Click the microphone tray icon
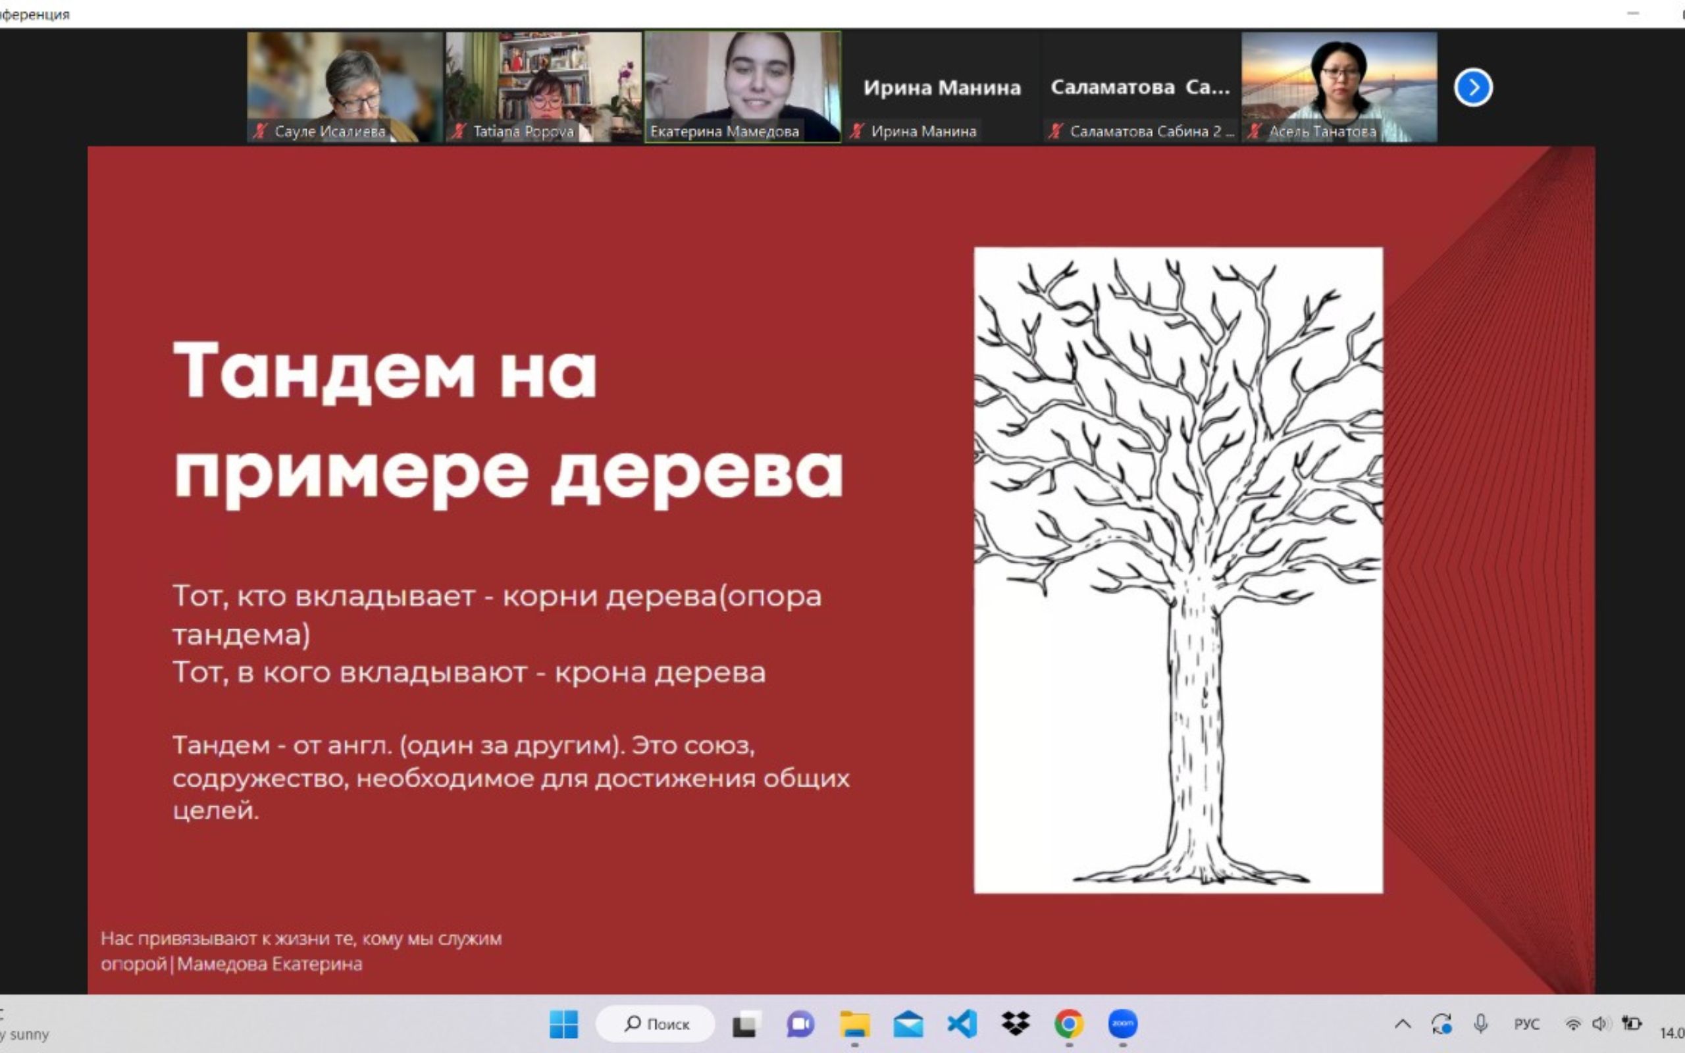The image size is (1685, 1053). pos(1480,1023)
